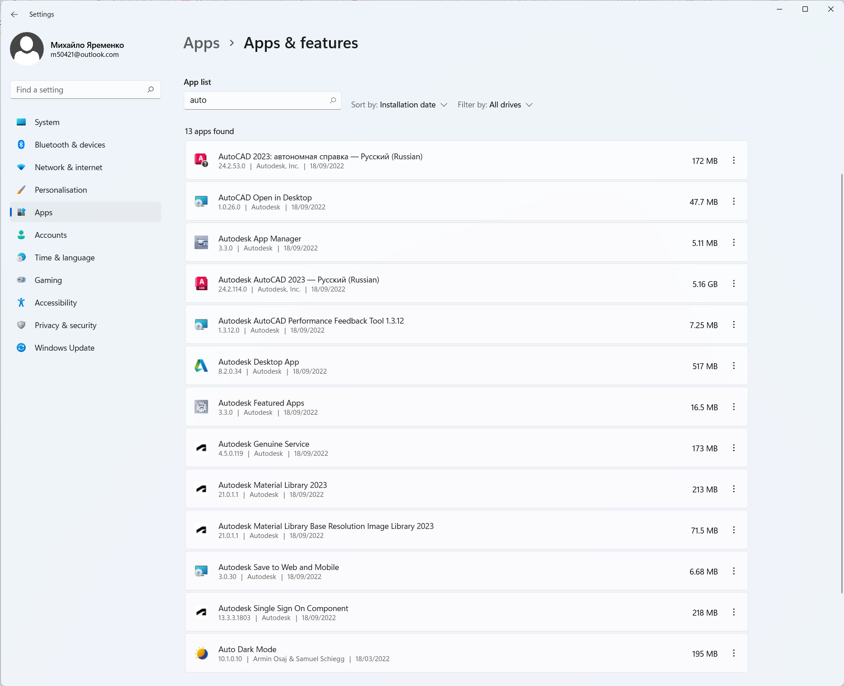The height and width of the screenshot is (686, 844).
Task: Maximize the Settings window
Action: (805, 9)
